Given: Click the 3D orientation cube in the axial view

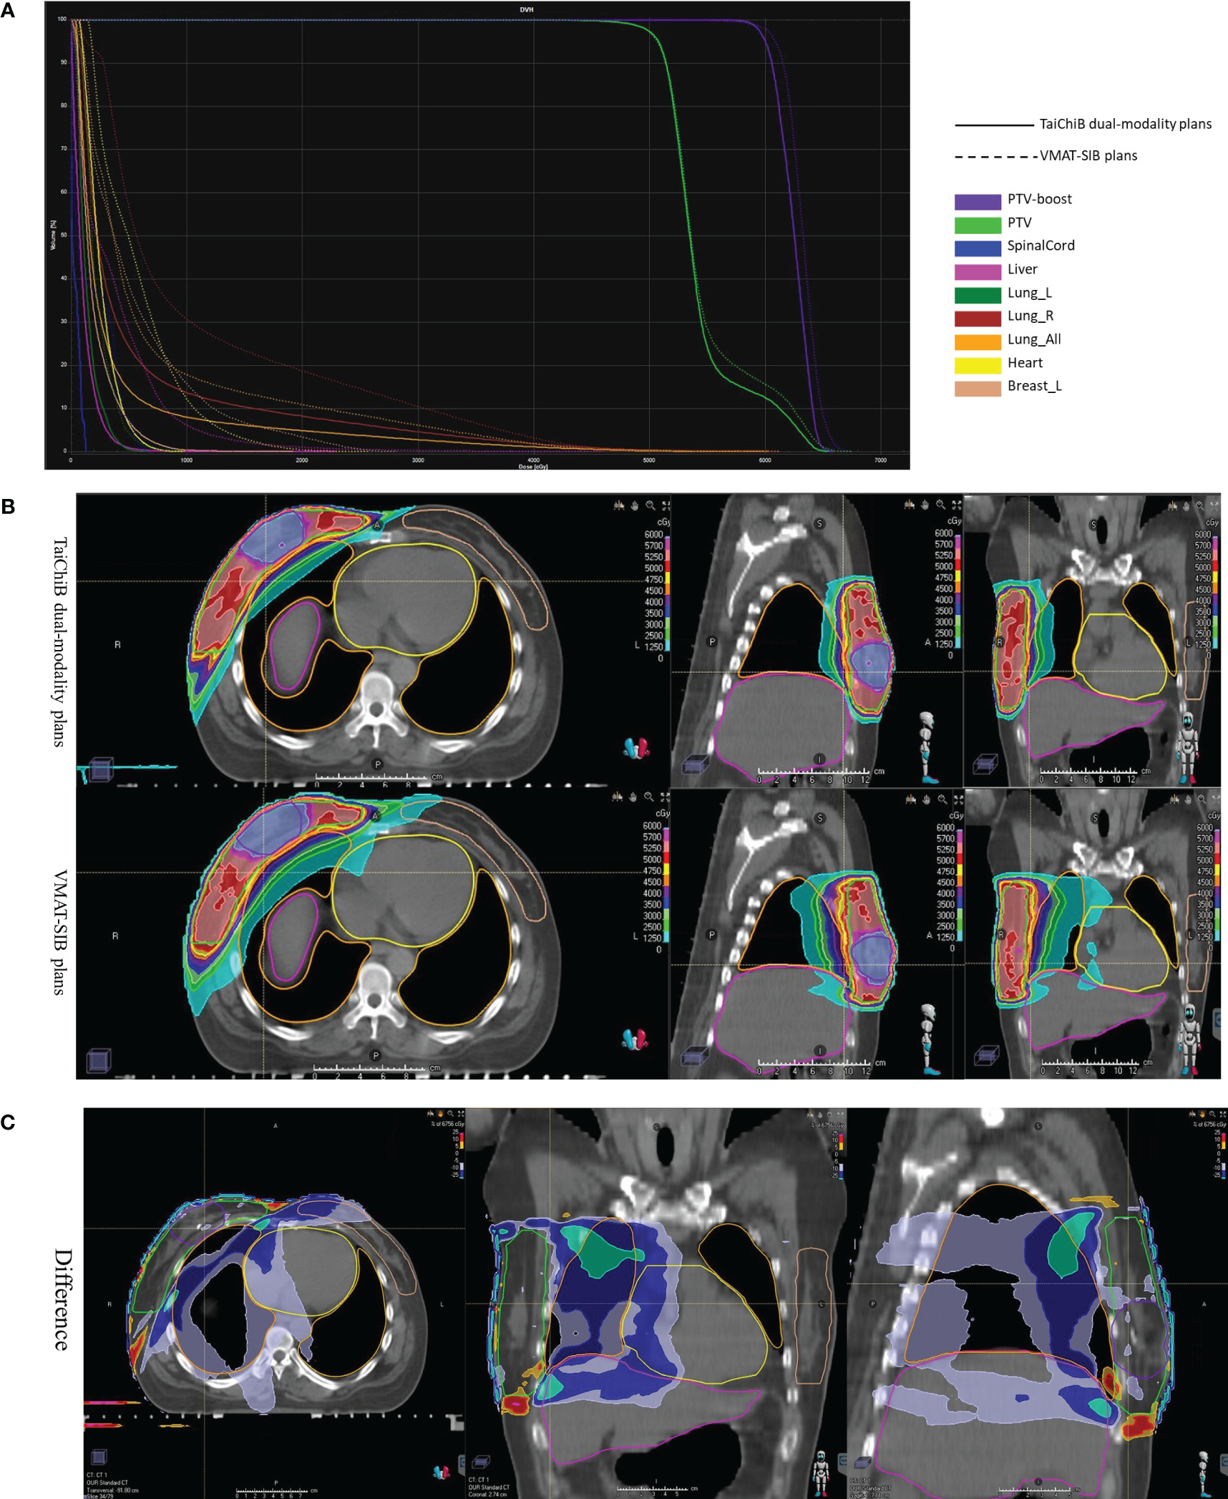Looking at the screenshot, I should pos(102,768).
